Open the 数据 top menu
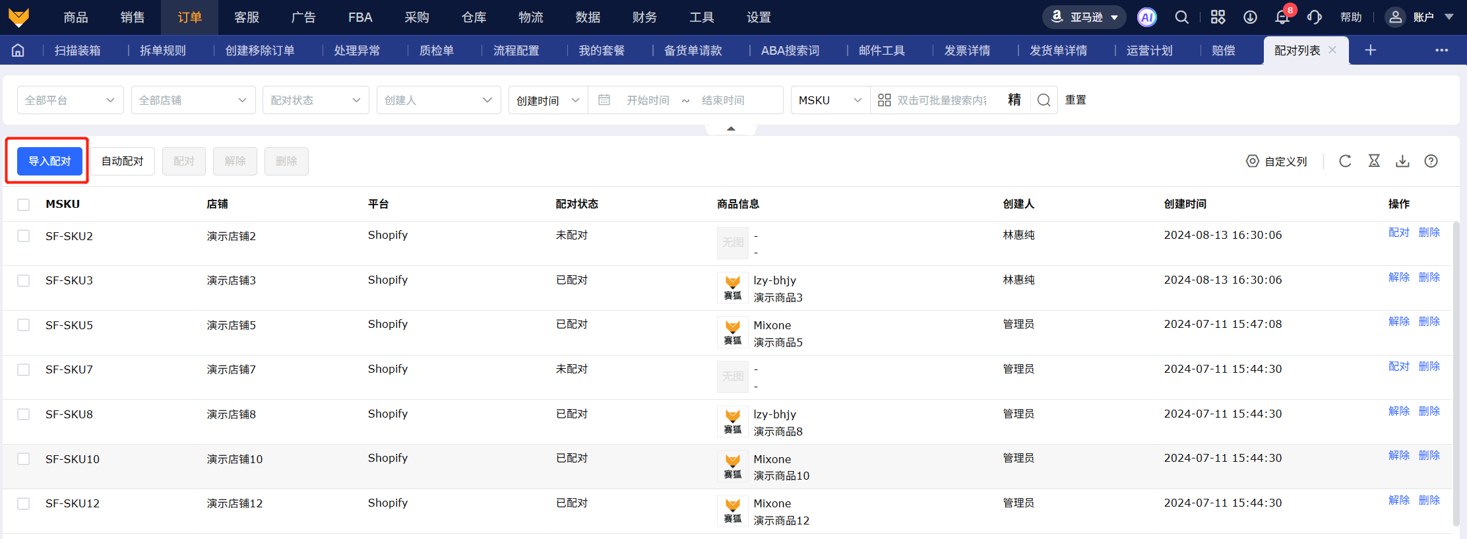The height and width of the screenshot is (539, 1467). (x=588, y=17)
